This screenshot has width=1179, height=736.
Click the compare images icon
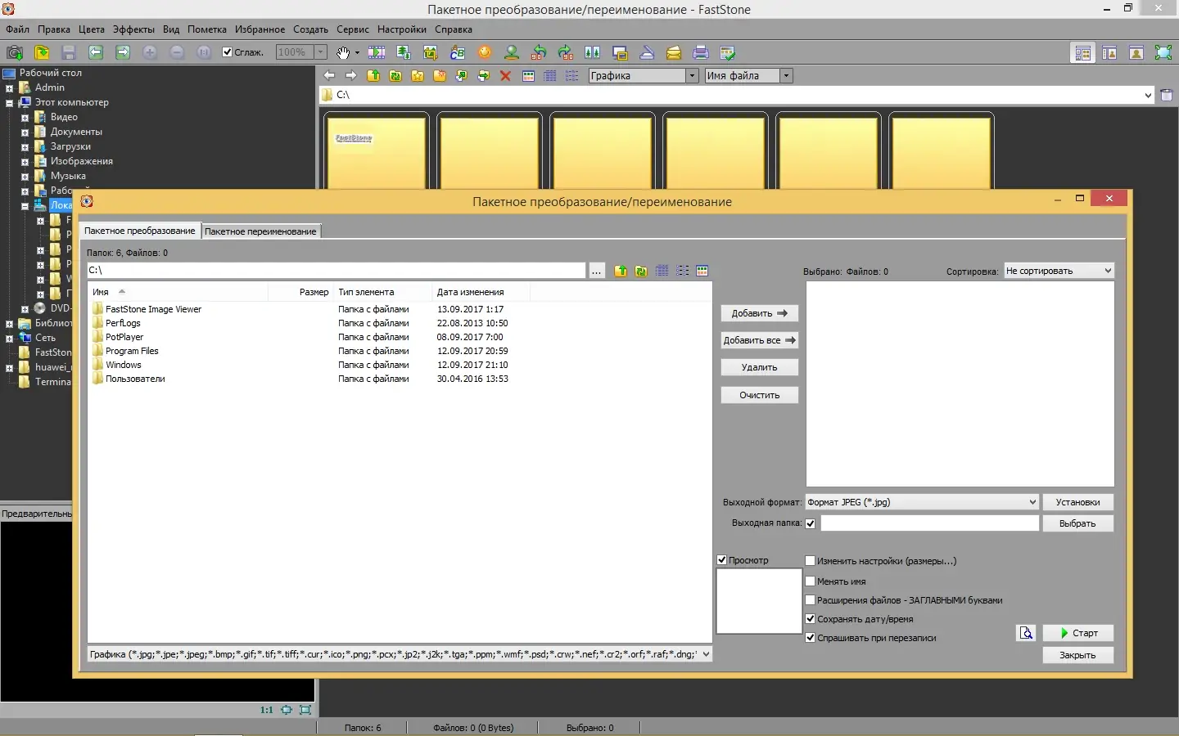(x=593, y=52)
